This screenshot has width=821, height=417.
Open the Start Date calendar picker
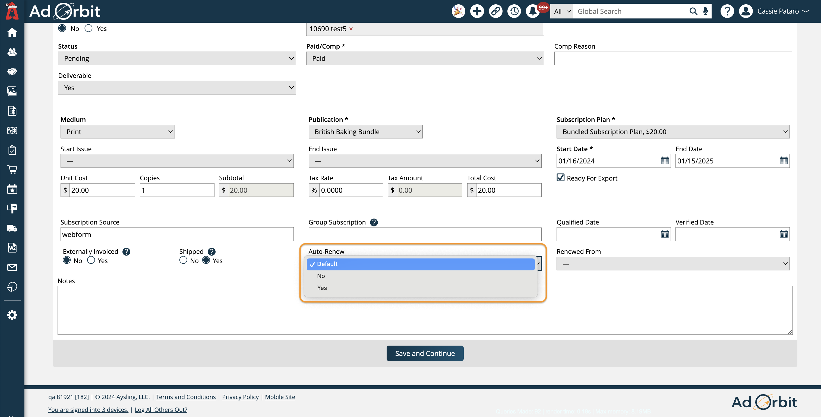[665, 161]
